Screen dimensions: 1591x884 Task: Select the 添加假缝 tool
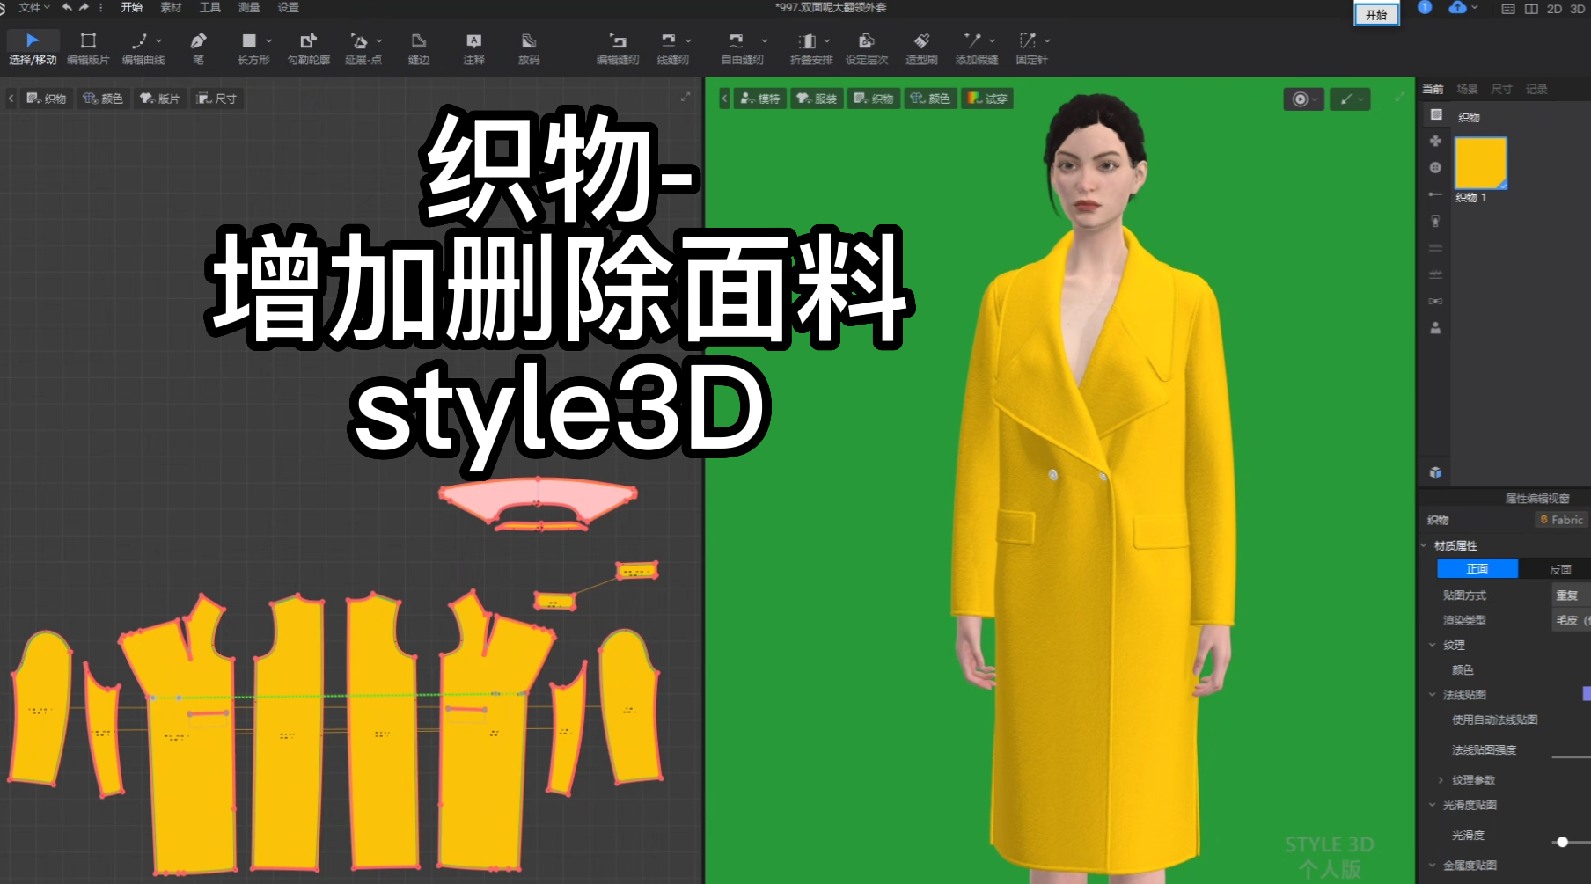(975, 48)
